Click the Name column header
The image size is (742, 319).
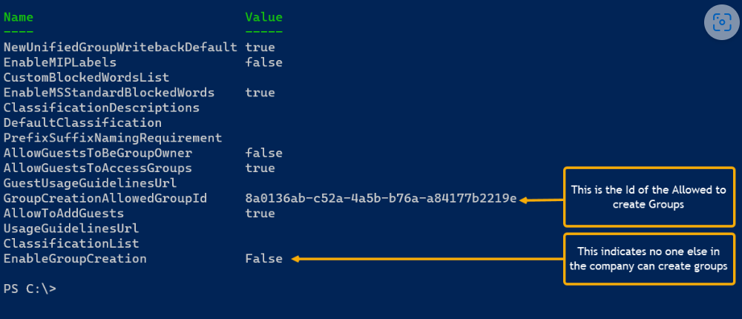(19, 17)
